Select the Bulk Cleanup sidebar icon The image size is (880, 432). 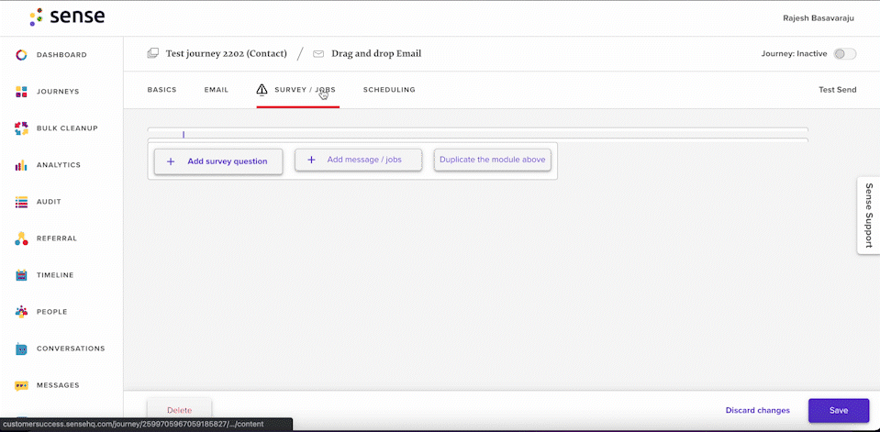[21, 128]
